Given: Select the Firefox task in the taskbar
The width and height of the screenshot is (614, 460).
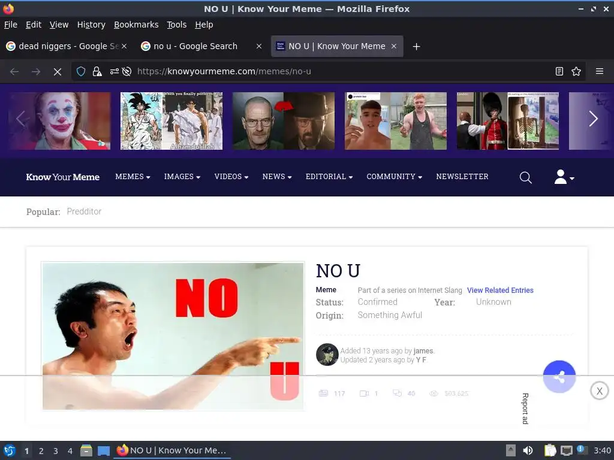Looking at the screenshot, I should [172, 450].
